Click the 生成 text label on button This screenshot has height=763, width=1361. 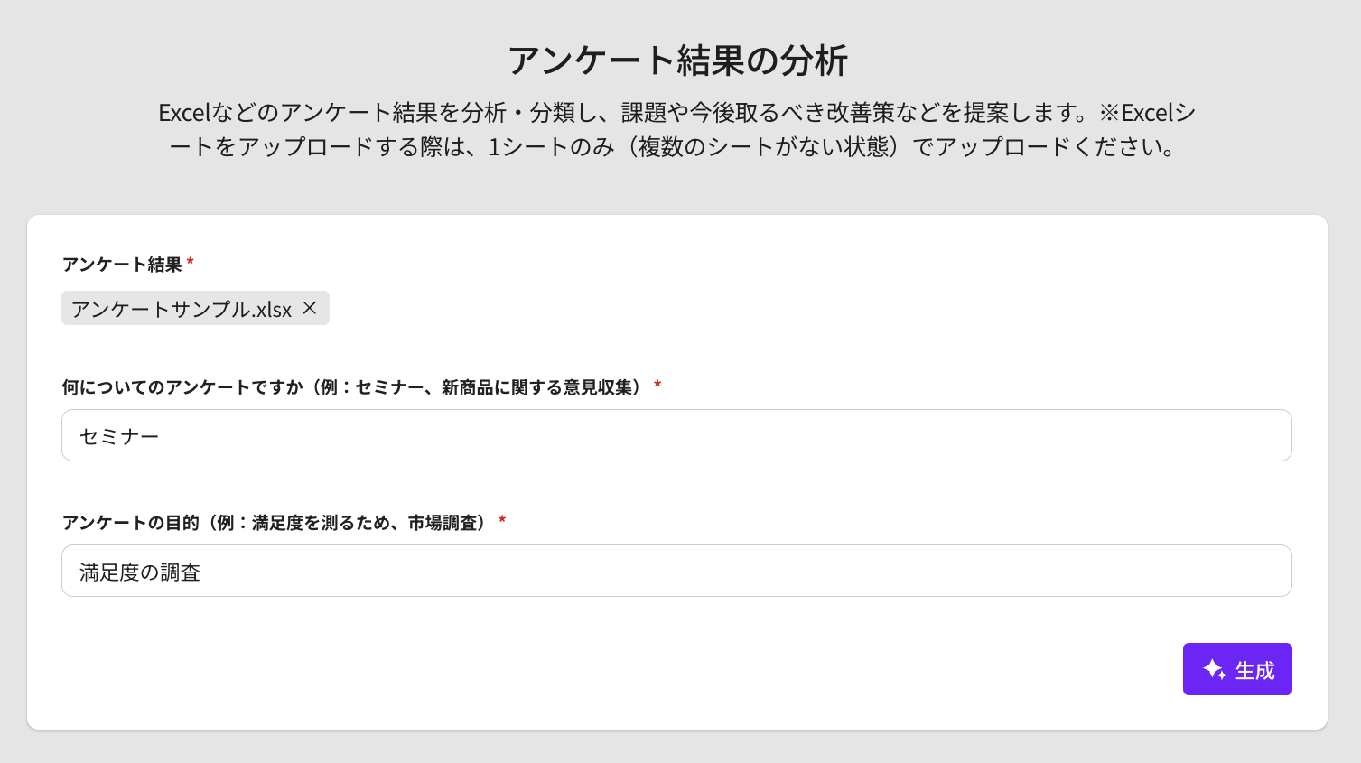coord(1254,671)
